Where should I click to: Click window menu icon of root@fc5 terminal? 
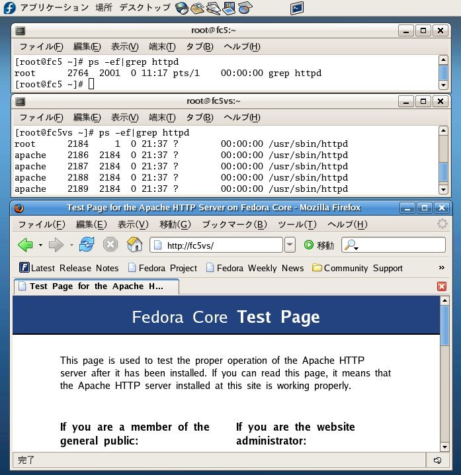(21, 30)
